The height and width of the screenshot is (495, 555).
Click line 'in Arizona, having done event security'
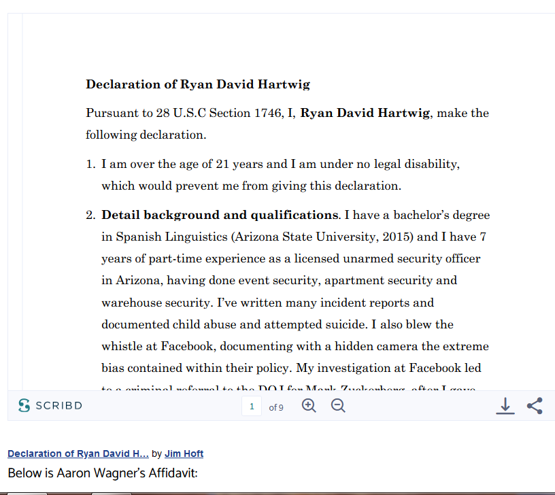tap(280, 281)
